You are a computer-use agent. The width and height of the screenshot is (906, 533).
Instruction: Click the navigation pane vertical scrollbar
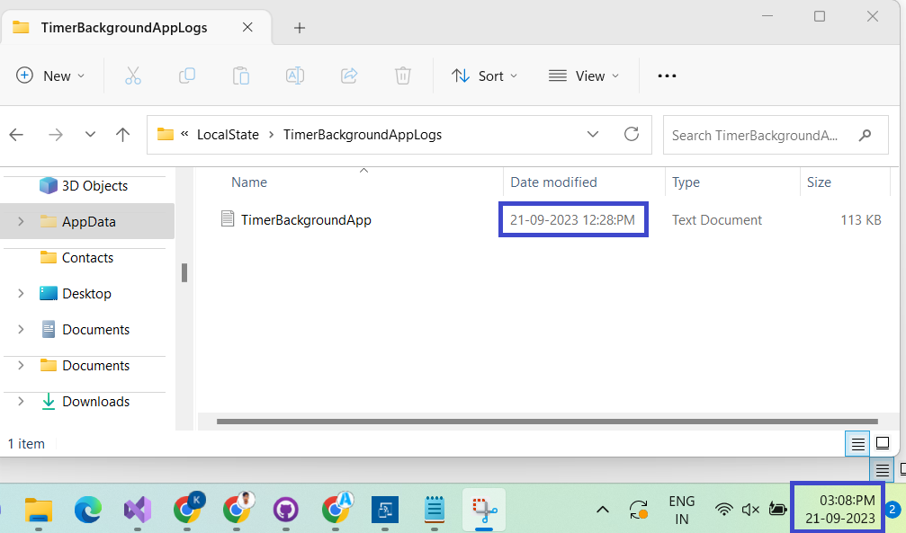(184, 272)
